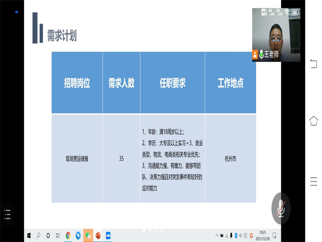
Task: Tap the Android home navigation button
Action: coord(313,121)
